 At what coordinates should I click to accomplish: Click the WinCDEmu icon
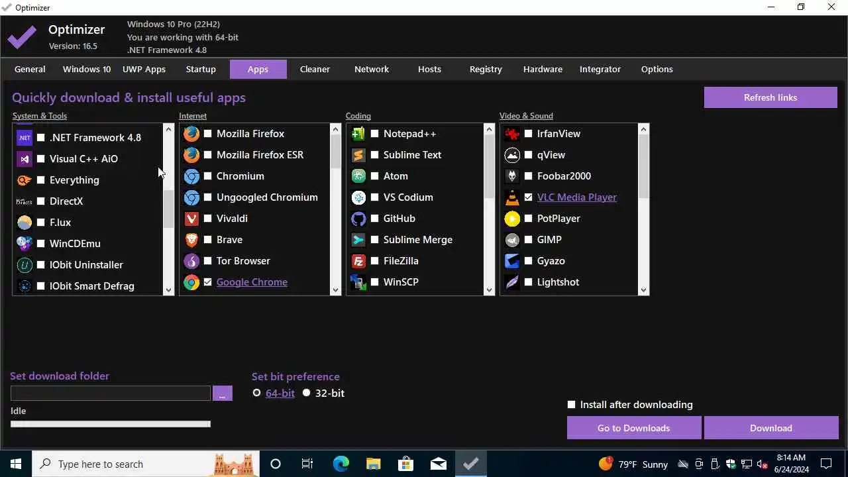[25, 244]
